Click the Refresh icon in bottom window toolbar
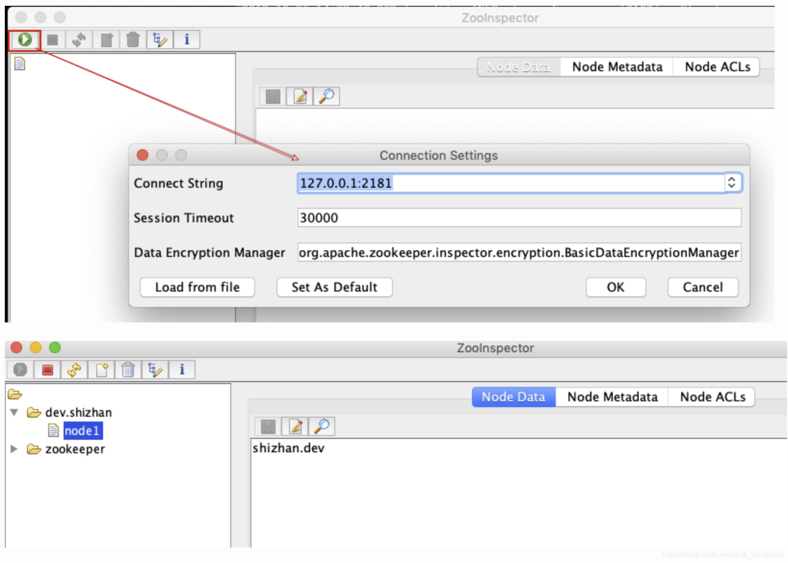788x563 pixels. point(74,370)
